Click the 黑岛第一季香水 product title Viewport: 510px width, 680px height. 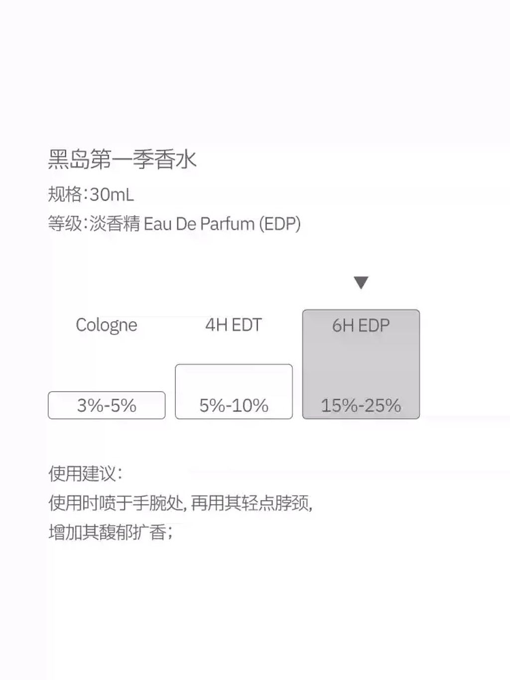tap(123, 159)
